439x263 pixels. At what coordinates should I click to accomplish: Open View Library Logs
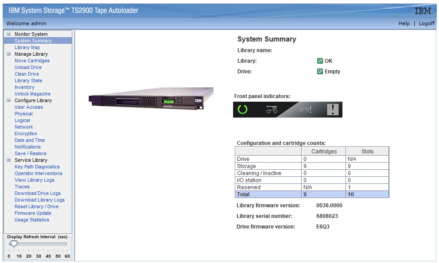(35, 180)
